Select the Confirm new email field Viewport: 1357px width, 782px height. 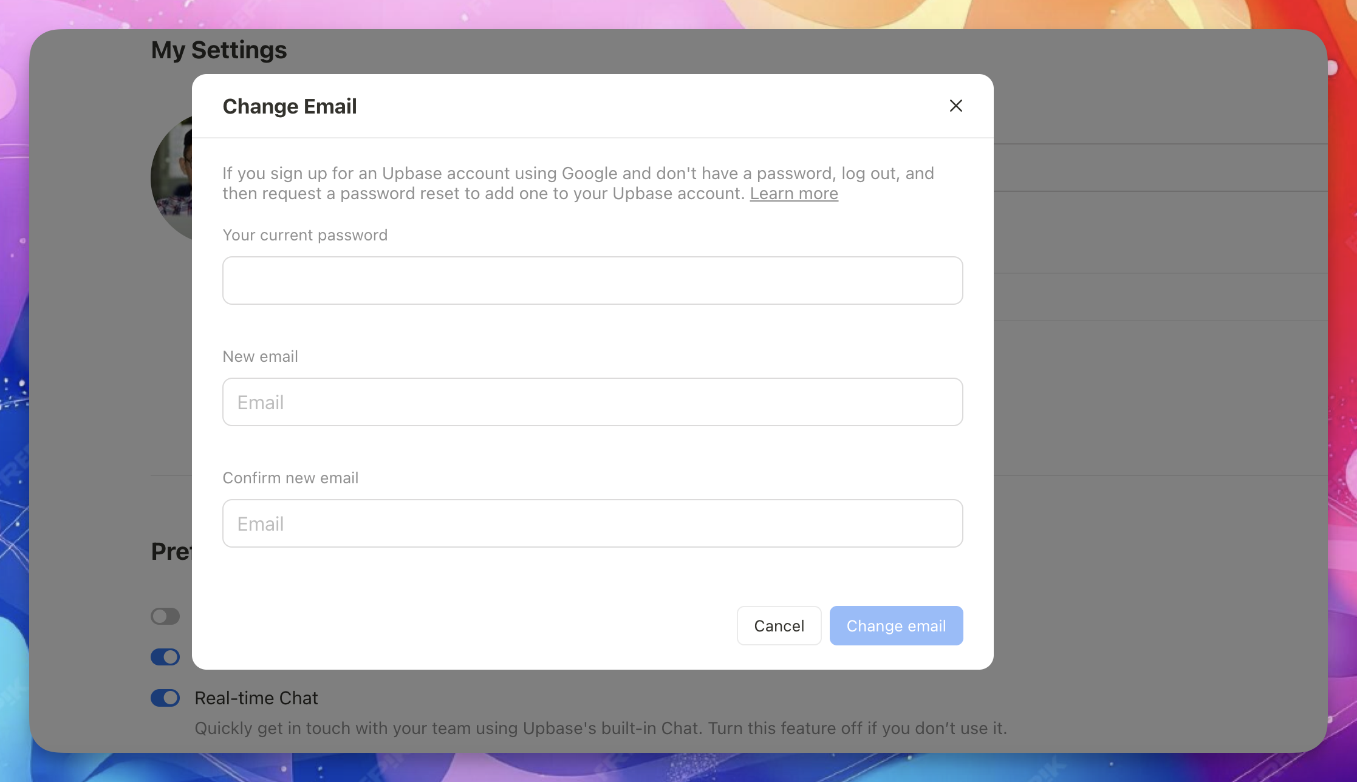pyautogui.click(x=592, y=523)
